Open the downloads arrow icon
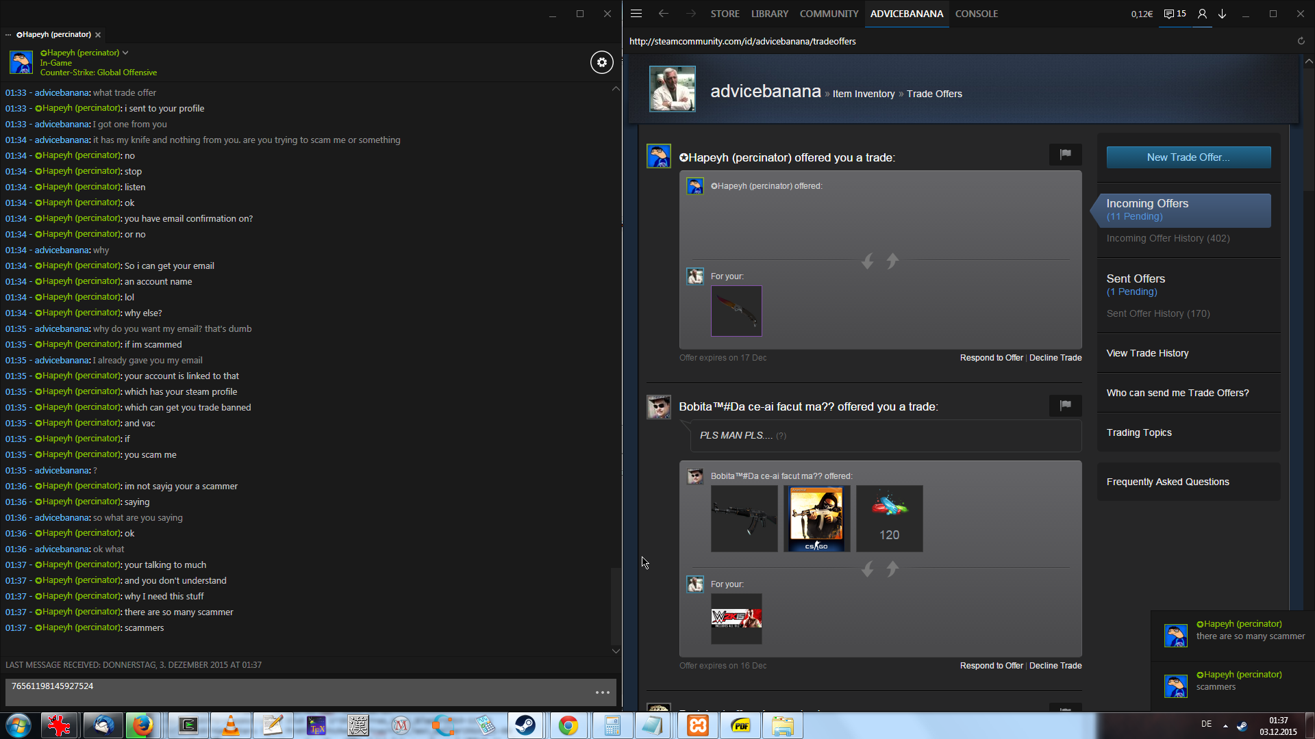 pos(1222,14)
